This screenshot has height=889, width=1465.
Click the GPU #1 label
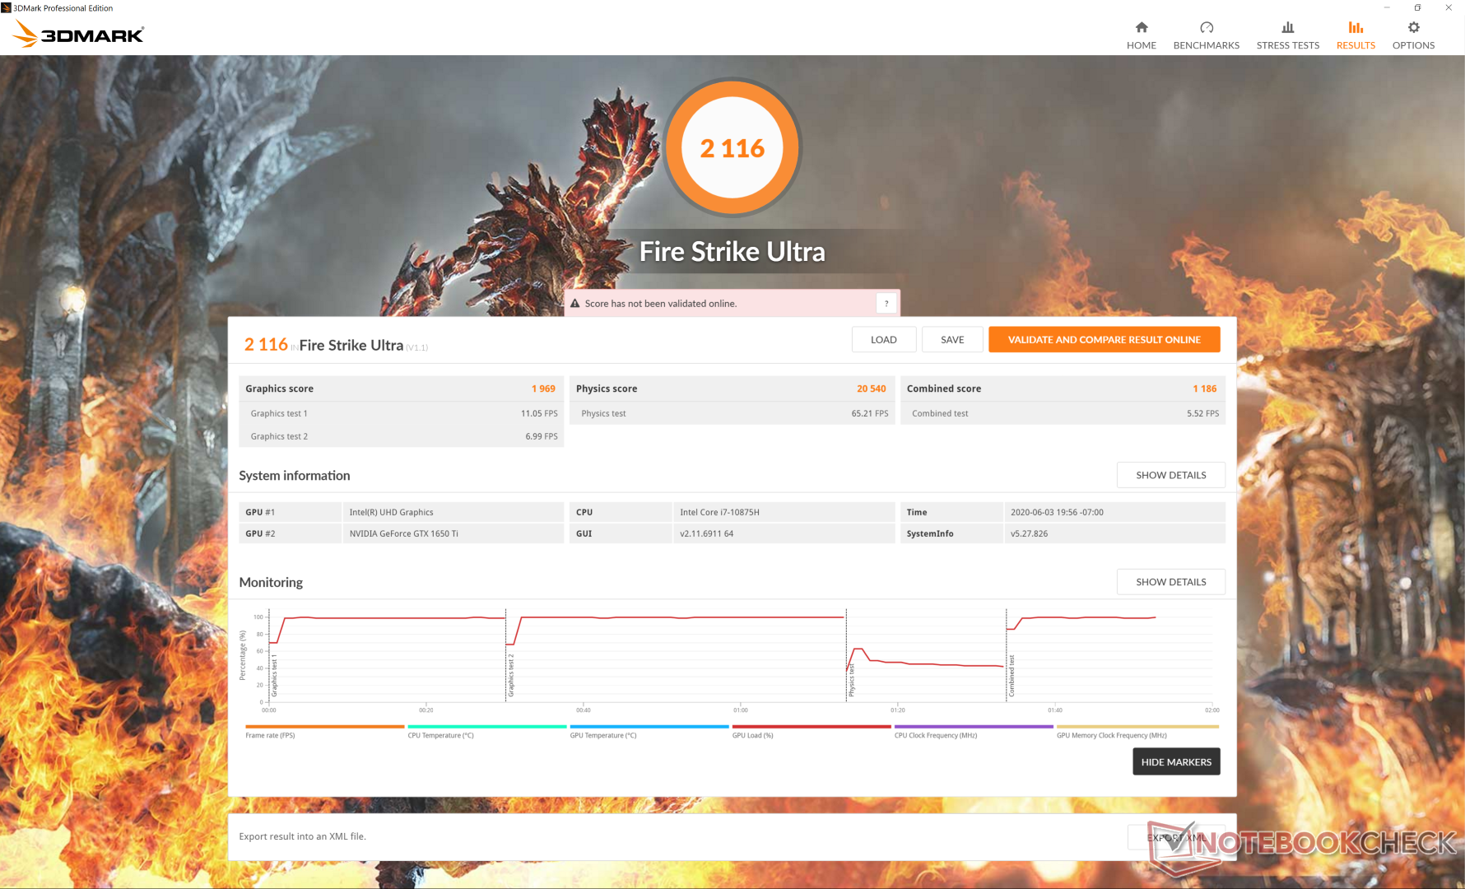coord(260,512)
